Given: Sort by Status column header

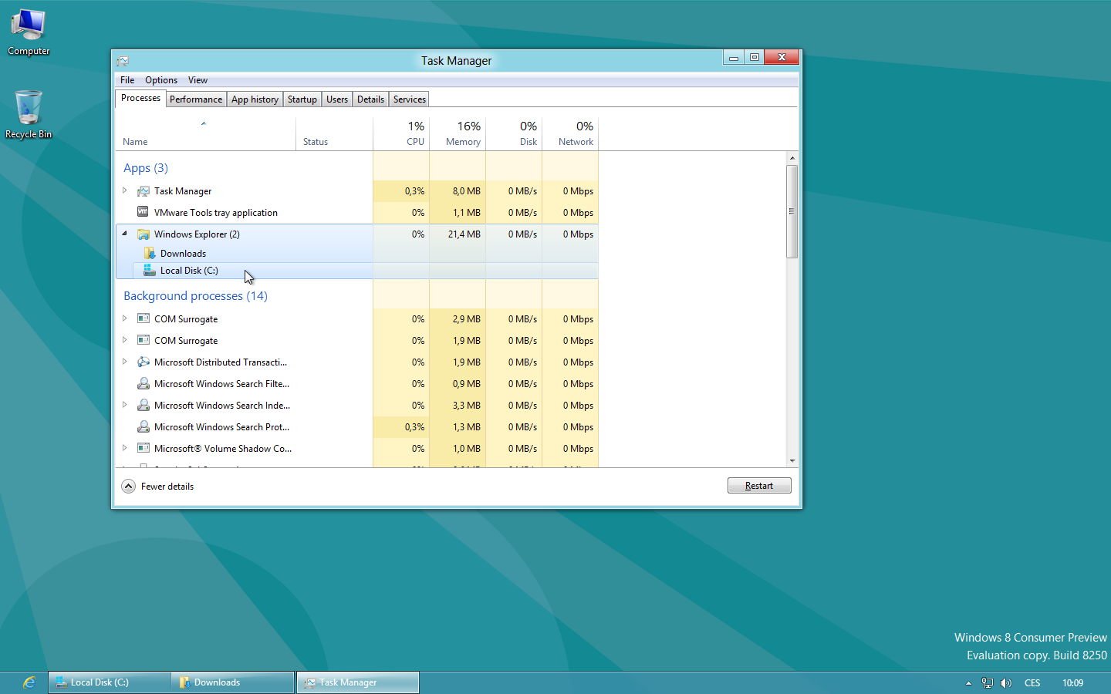Looking at the screenshot, I should [x=334, y=133].
